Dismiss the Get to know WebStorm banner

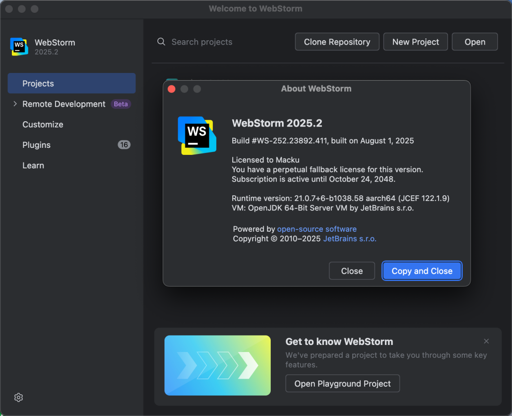486,341
